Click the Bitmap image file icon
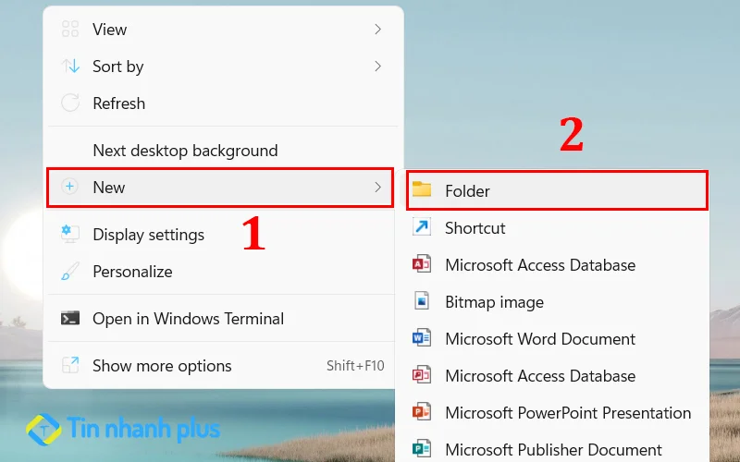 (x=422, y=302)
